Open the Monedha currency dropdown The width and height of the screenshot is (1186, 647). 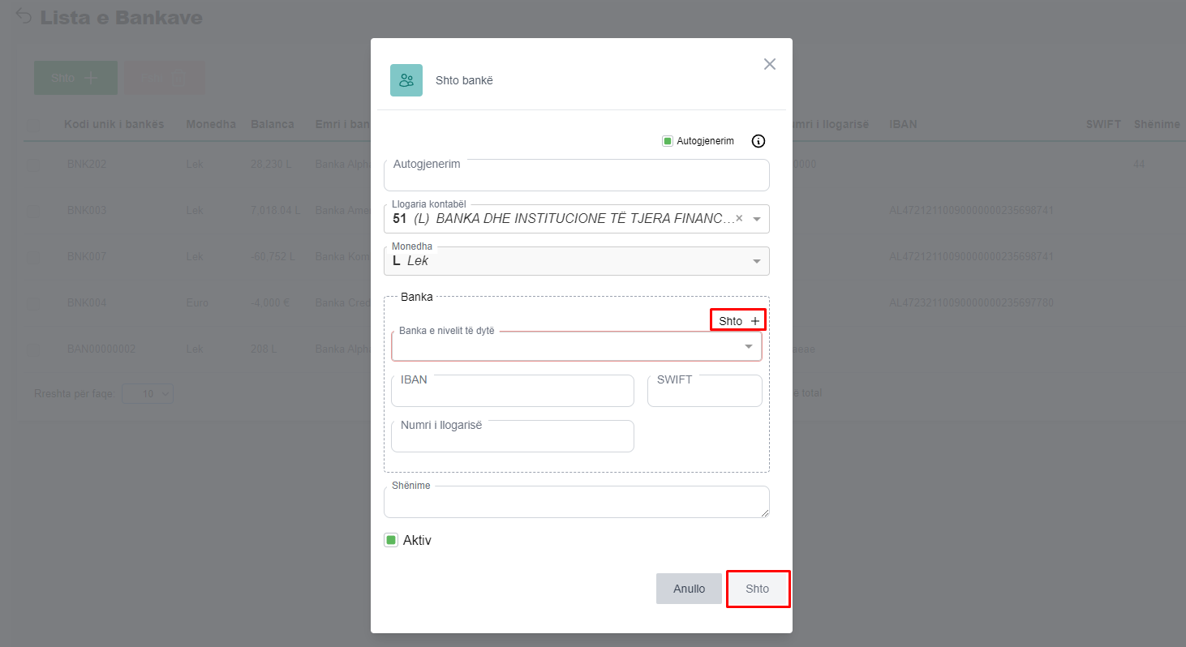(x=757, y=261)
